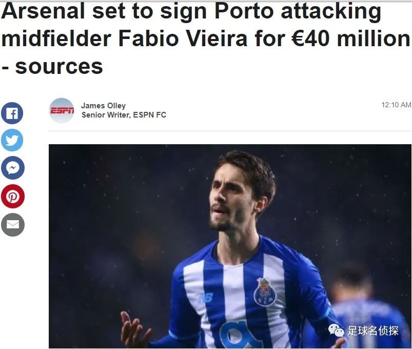Viewport: 412px width, 349px height.
Task: Open the ESPN logo author avatar
Action: [x=62, y=110]
